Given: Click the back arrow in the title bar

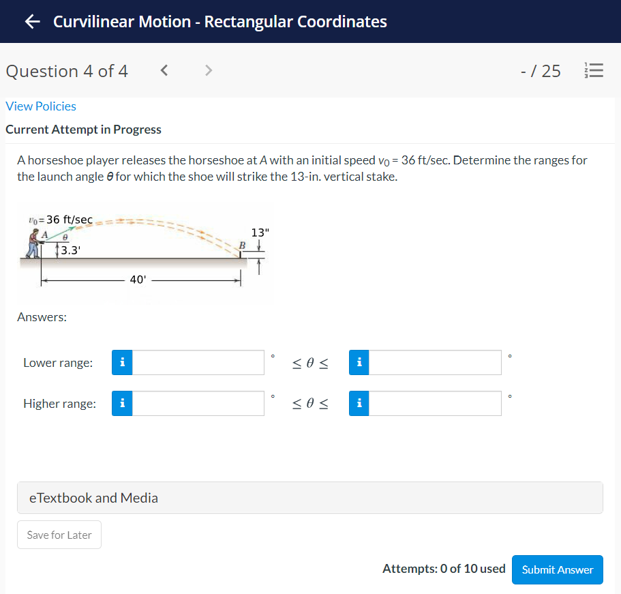Looking at the screenshot, I should pos(31,21).
